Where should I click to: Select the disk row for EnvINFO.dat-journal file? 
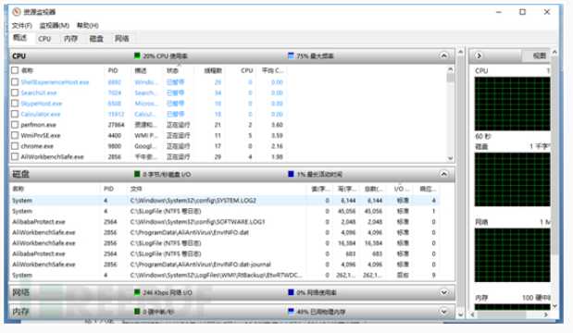pyautogui.click(x=225, y=265)
